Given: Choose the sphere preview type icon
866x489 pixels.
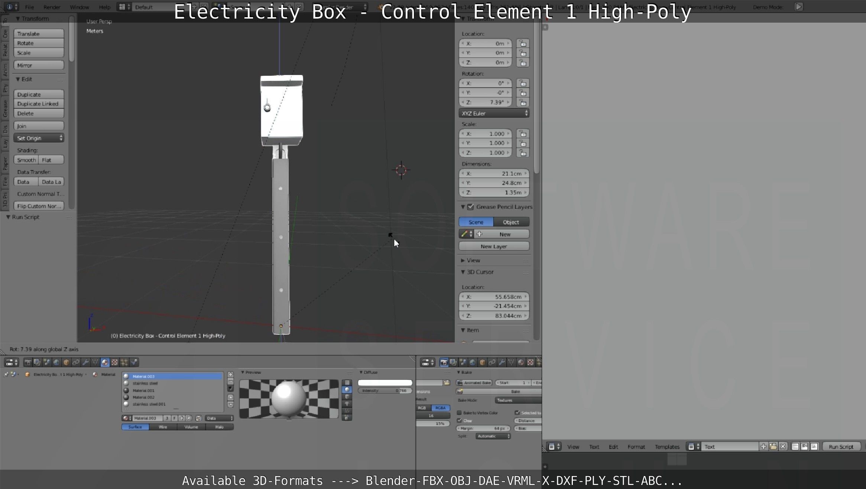Looking at the screenshot, I should [347, 389].
